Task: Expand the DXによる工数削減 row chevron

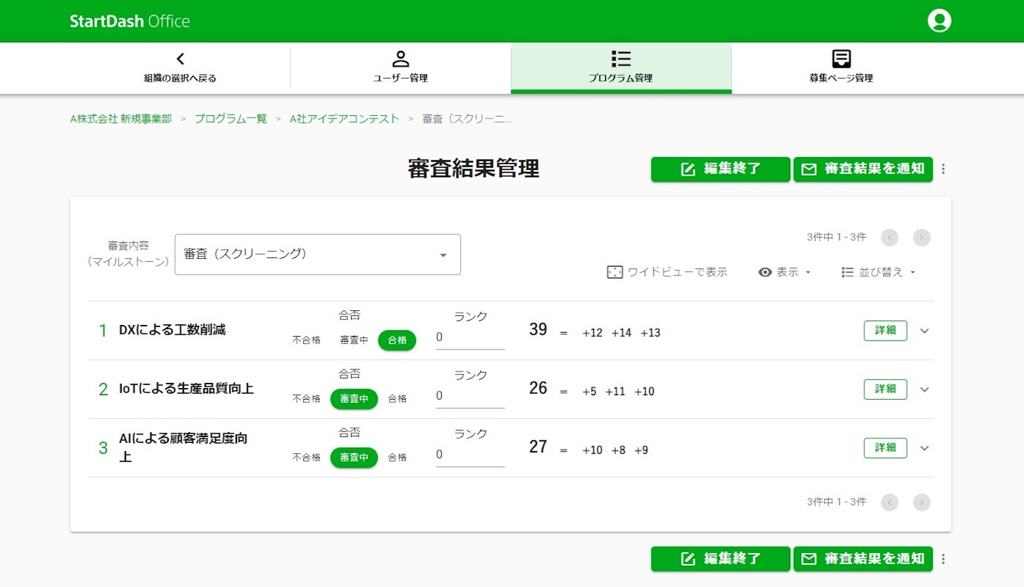Action: coord(924,331)
